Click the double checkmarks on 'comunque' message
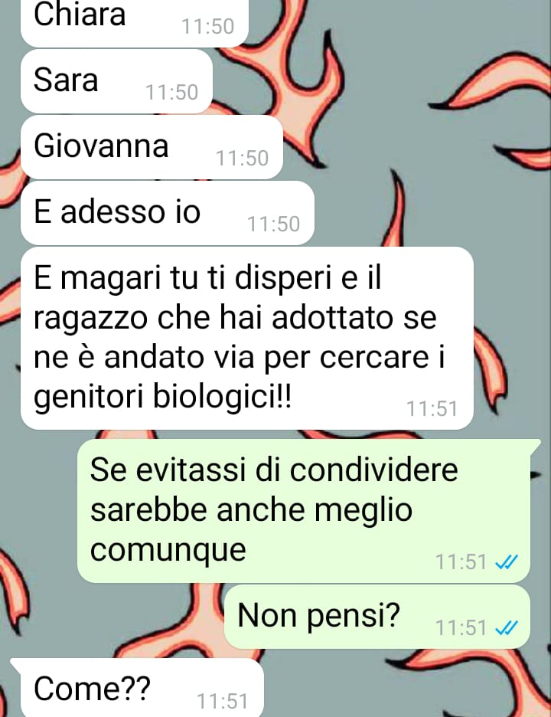This screenshot has height=717, width=551. point(507,561)
